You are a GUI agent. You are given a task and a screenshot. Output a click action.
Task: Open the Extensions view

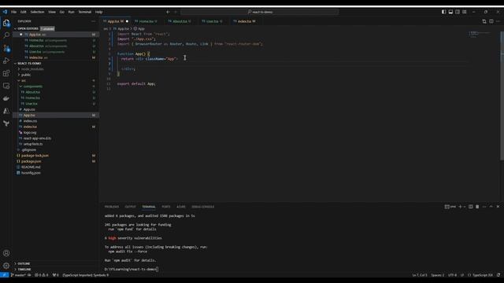pyautogui.click(x=6, y=73)
